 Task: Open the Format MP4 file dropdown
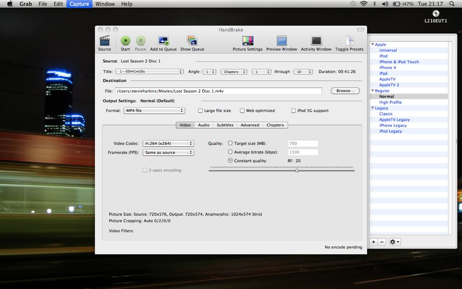[154, 111]
